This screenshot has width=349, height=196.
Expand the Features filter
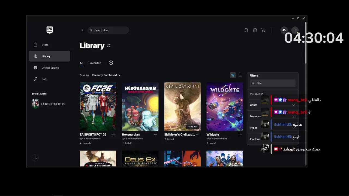pos(273,116)
